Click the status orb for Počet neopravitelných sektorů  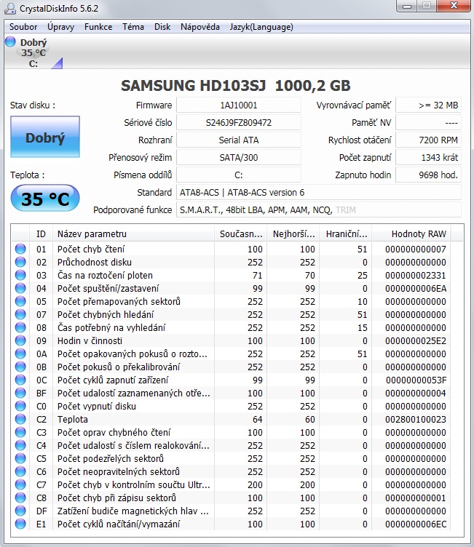coord(20,471)
